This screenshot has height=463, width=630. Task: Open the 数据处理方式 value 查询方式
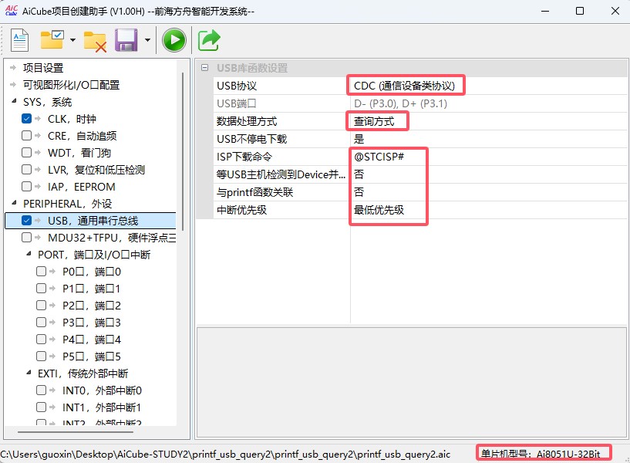pos(374,121)
